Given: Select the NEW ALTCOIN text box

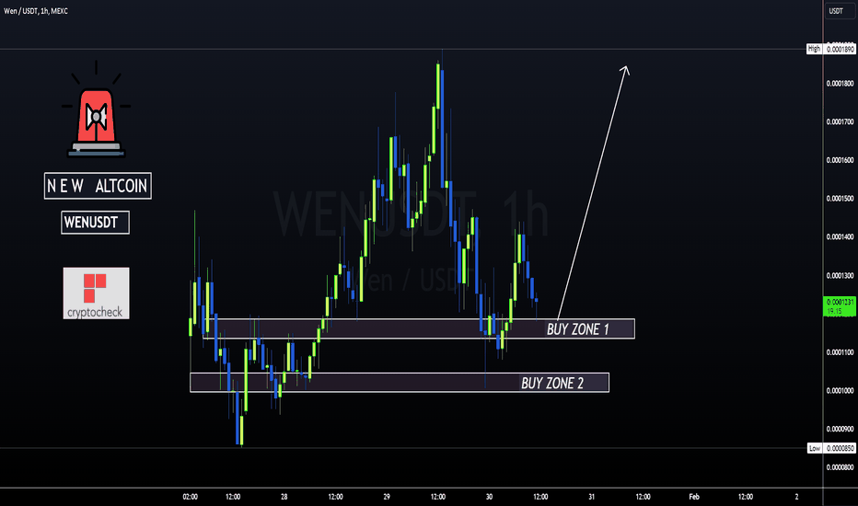Looking at the screenshot, I should tap(98, 186).
